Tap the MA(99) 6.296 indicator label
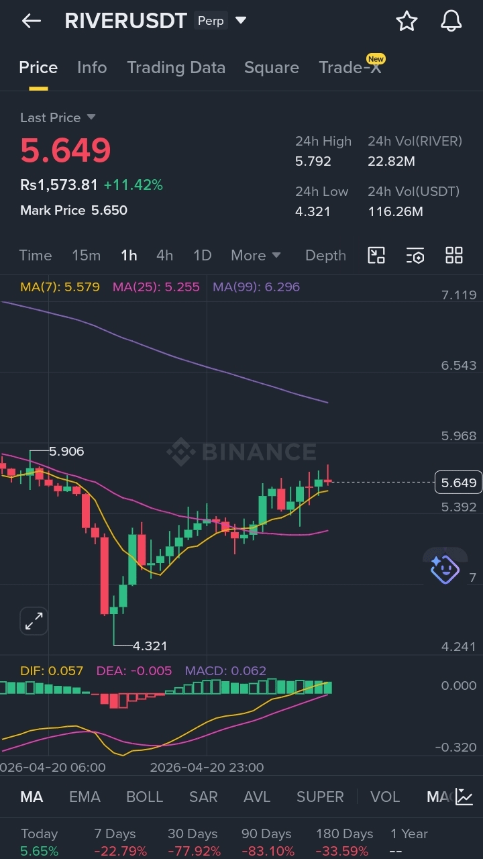The width and height of the screenshot is (483, 859). pyautogui.click(x=256, y=287)
